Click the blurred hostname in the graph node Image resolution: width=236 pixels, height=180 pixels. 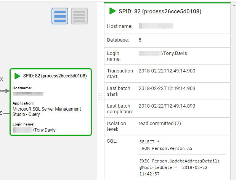point(28,94)
